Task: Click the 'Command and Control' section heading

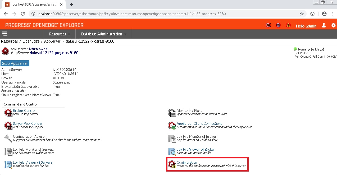Action: 20,104
